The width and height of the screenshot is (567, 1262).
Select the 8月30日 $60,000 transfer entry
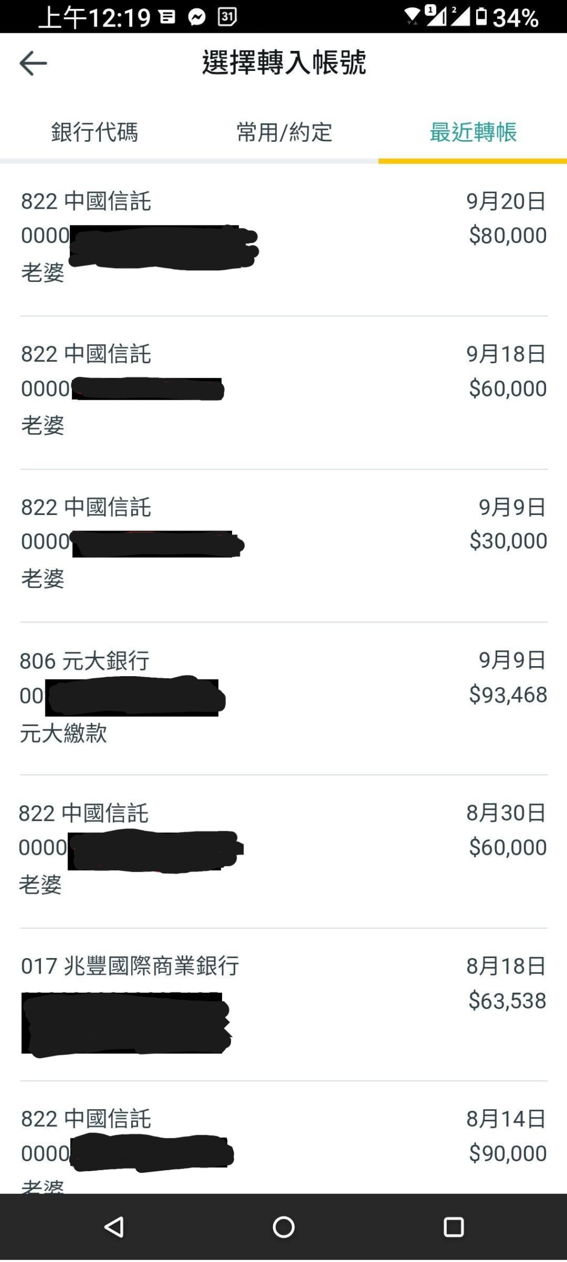[x=283, y=849]
